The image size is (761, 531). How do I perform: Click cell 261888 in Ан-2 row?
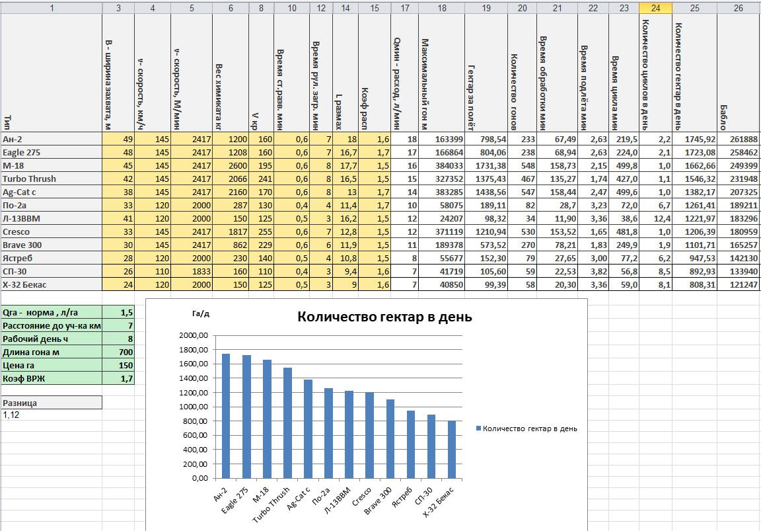[x=738, y=140]
